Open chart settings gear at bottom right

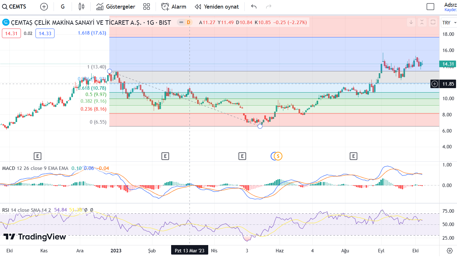point(449,251)
